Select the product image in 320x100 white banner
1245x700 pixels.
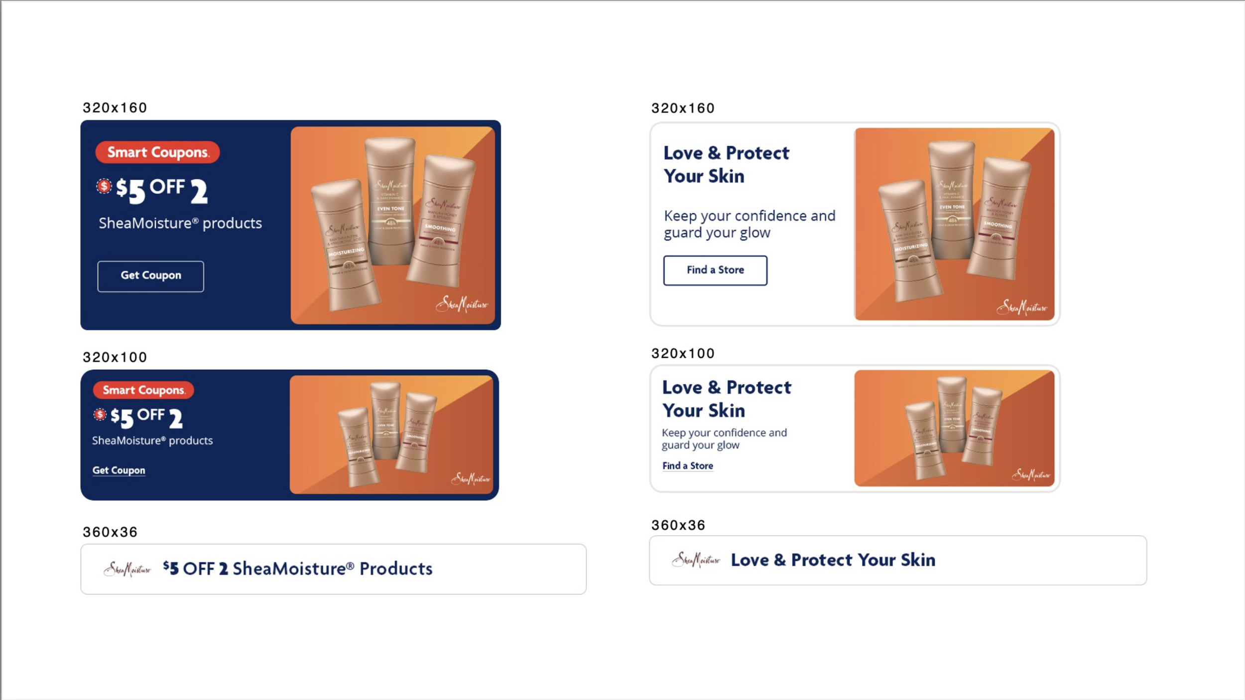(954, 428)
